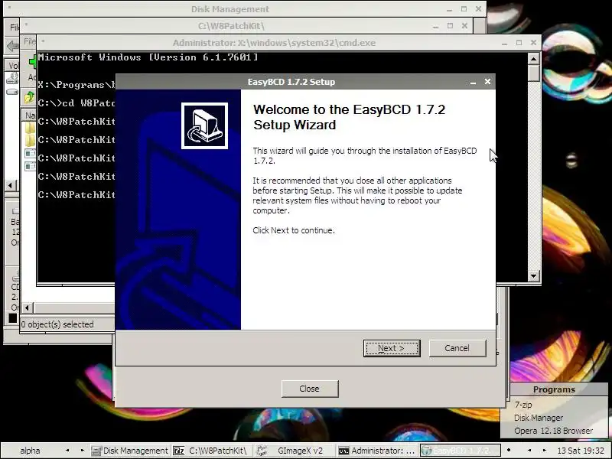Click the Name column header in 7-Zip
Image resolution: width=612 pixels, height=459 pixels.
30,116
